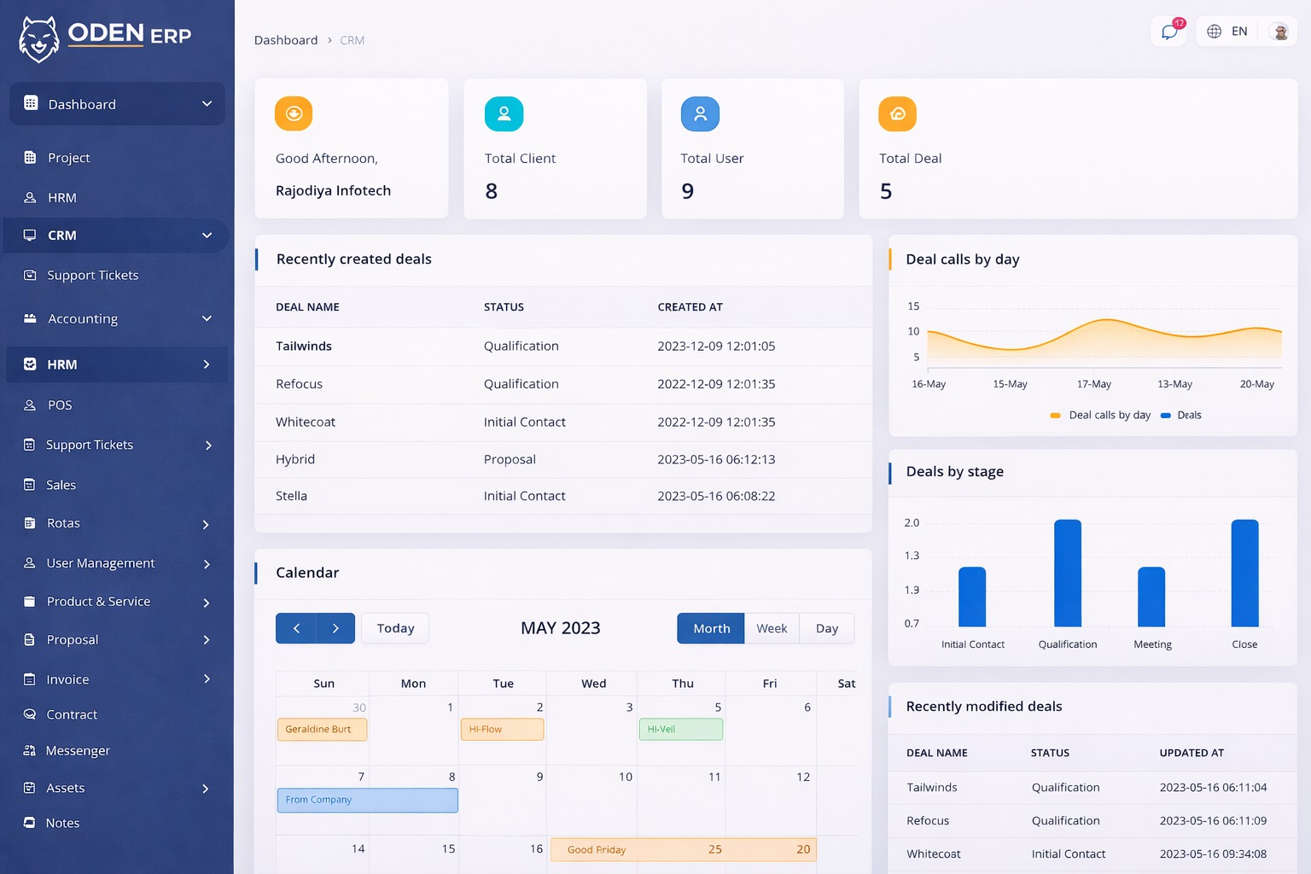Click the Today button
This screenshot has width=1311, height=874.
click(394, 628)
